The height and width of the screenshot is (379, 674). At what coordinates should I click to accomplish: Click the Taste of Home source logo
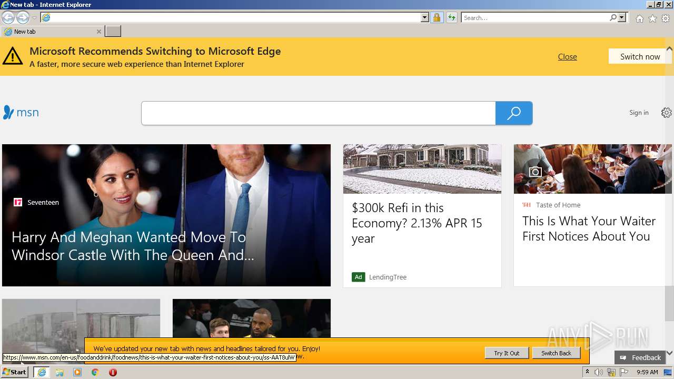click(527, 205)
